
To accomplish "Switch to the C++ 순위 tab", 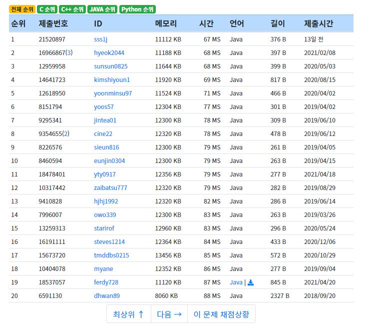I will [72, 9].
